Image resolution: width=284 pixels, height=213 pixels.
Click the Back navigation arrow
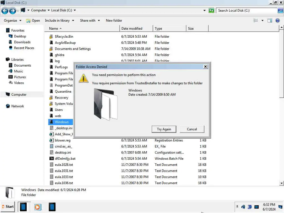click(x=5, y=11)
